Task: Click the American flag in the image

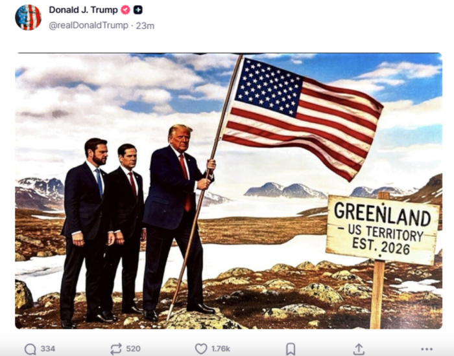Action: click(x=303, y=116)
